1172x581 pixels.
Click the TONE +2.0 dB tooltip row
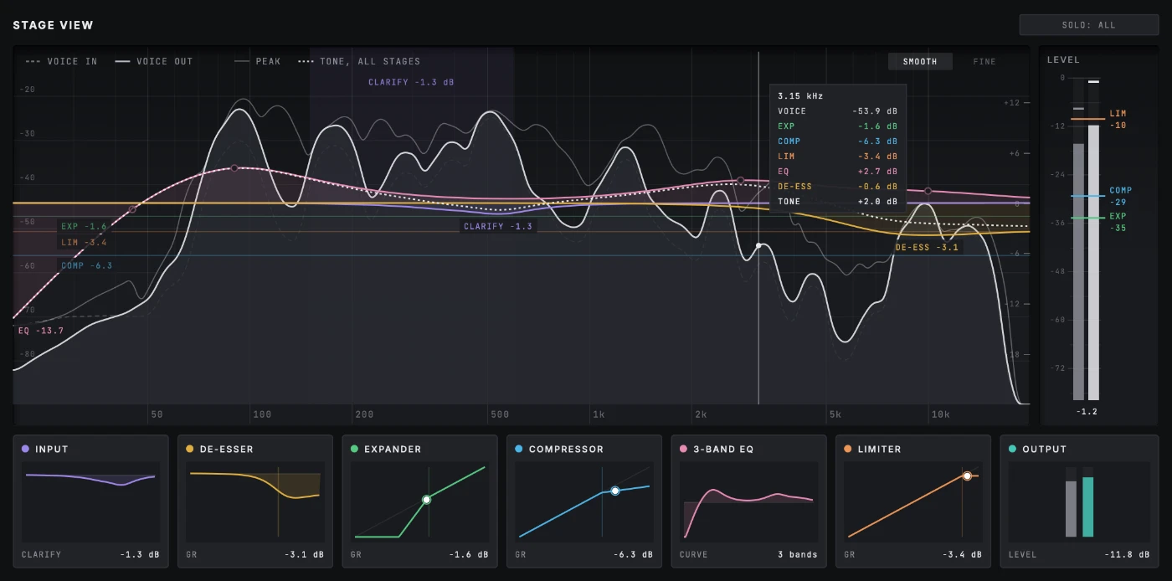click(x=837, y=202)
